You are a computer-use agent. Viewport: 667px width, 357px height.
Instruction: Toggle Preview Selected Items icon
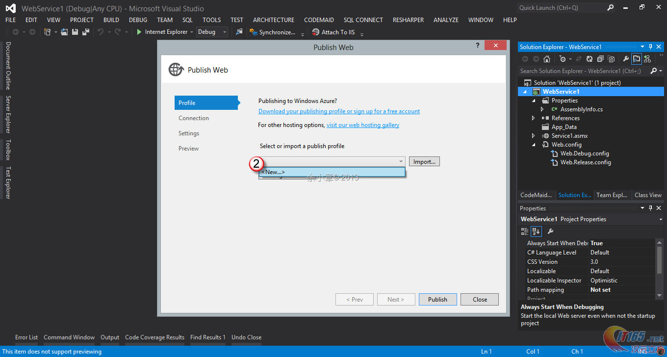(637, 59)
